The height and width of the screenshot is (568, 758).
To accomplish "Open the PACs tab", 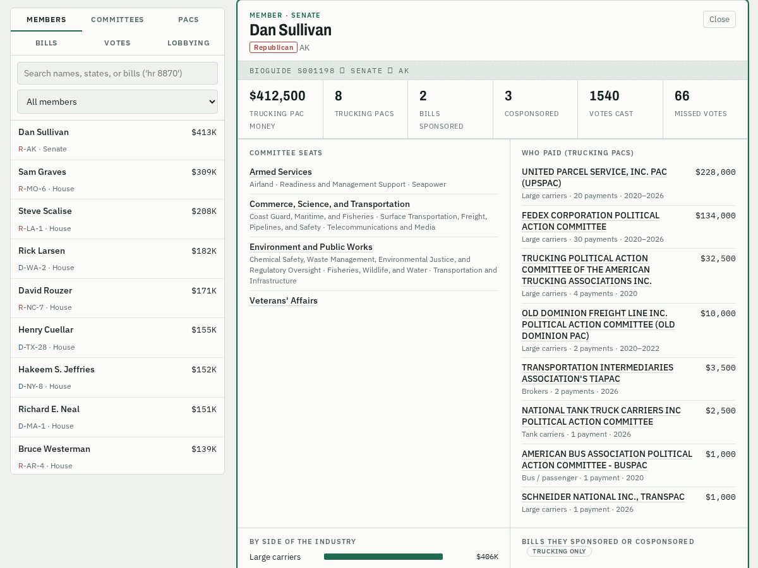I will [x=188, y=20].
